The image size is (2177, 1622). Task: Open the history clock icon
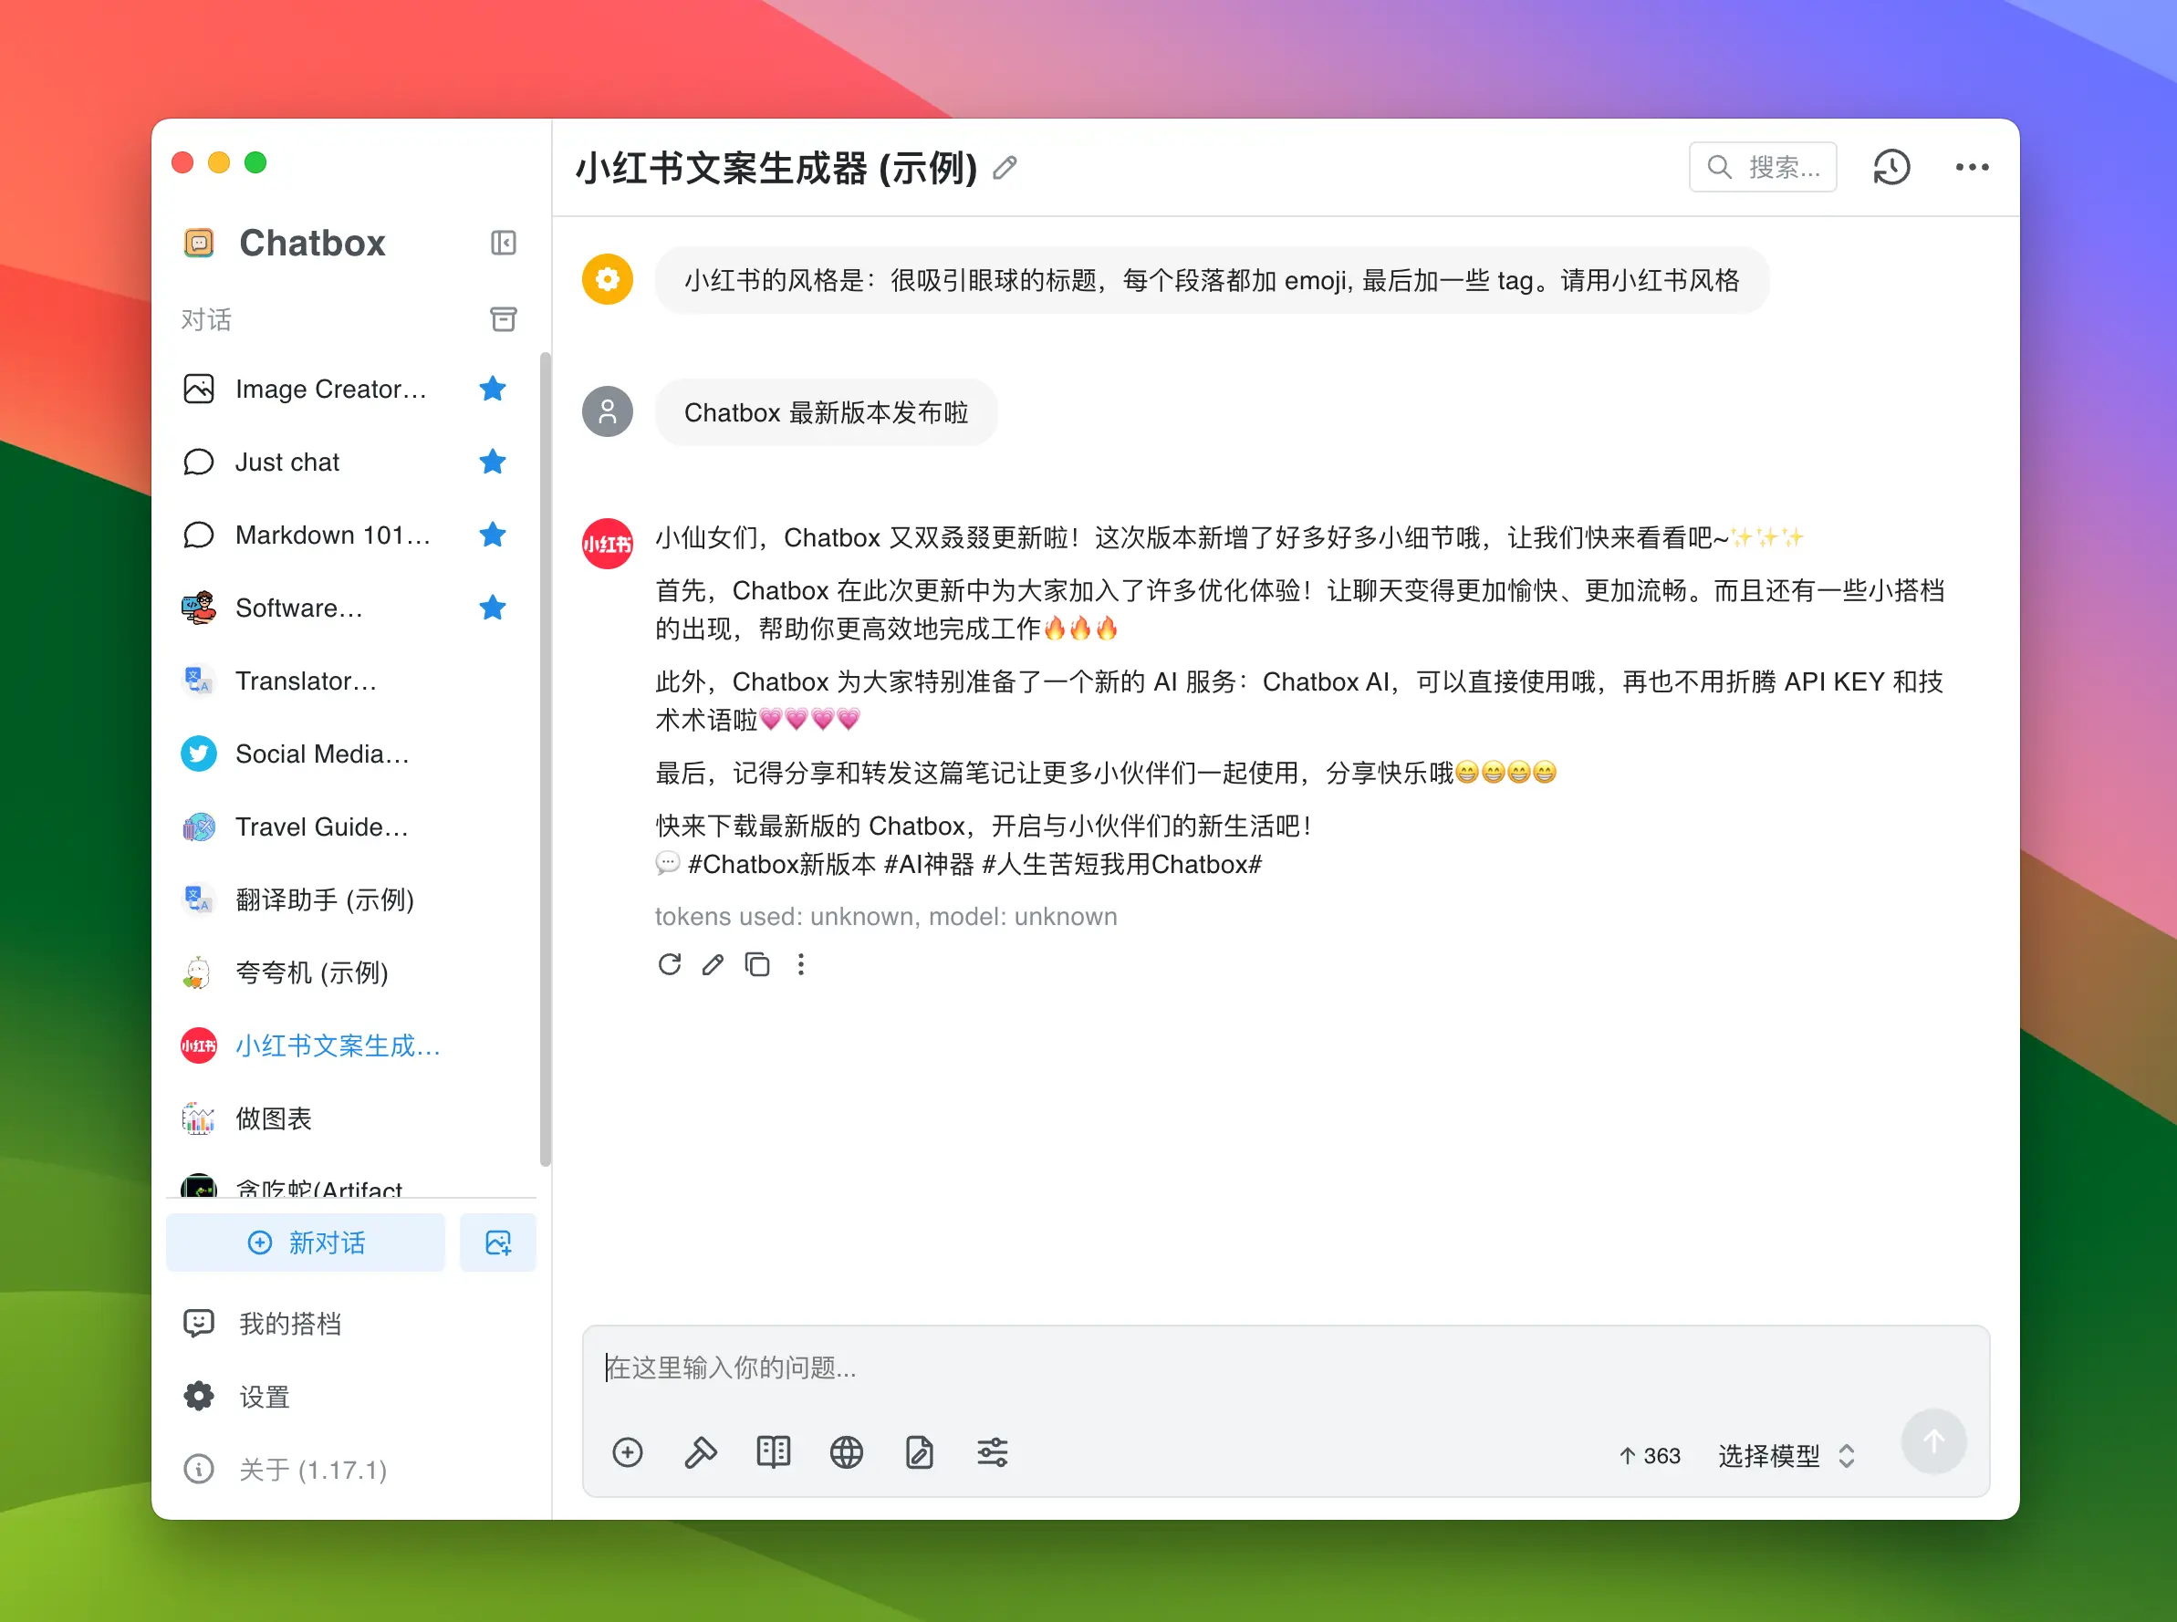pyautogui.click(x=1891, y=168)
